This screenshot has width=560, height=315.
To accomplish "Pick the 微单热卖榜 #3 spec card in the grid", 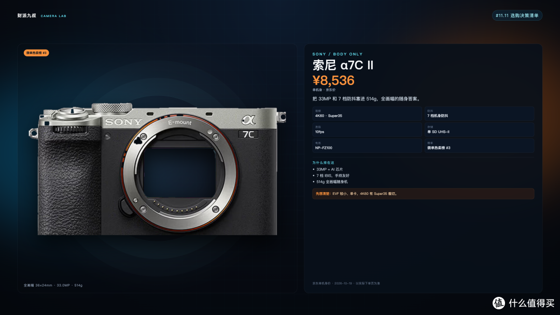I will pos(479,146).
